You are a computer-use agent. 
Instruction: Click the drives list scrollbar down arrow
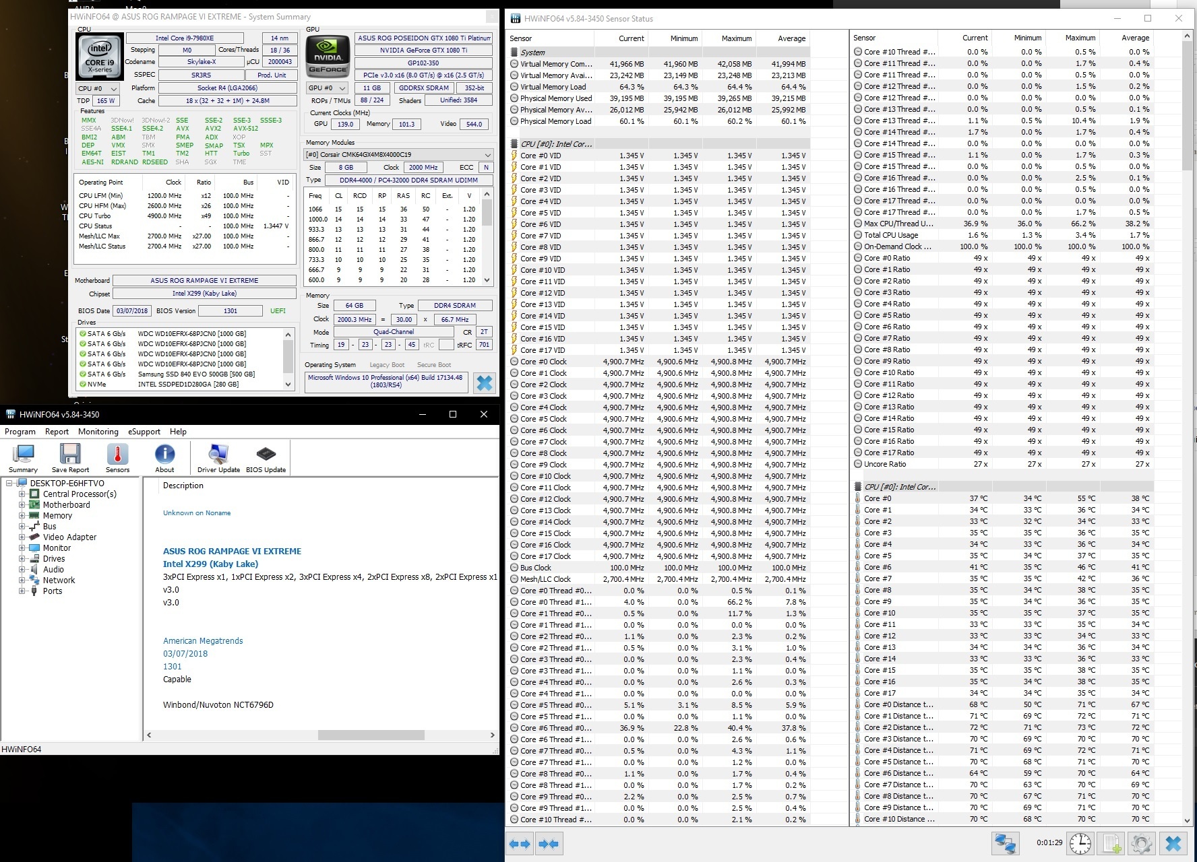288,385
